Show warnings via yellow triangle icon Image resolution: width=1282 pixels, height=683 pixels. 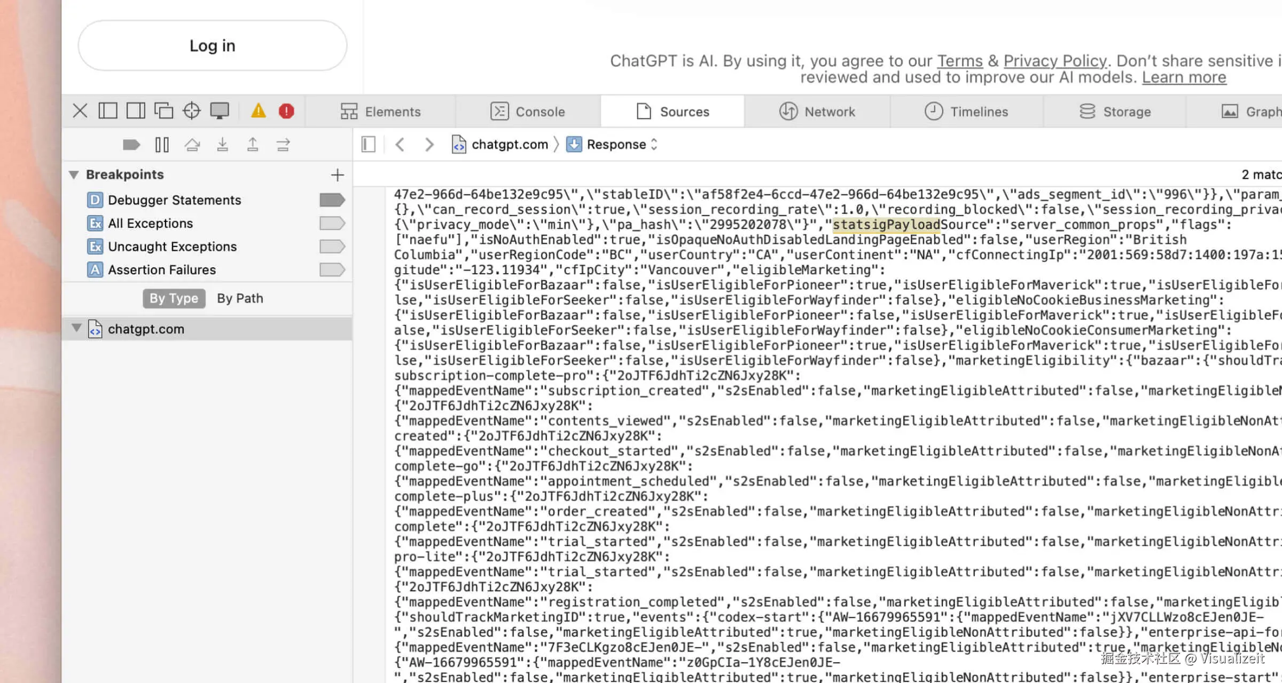[259, 111]
